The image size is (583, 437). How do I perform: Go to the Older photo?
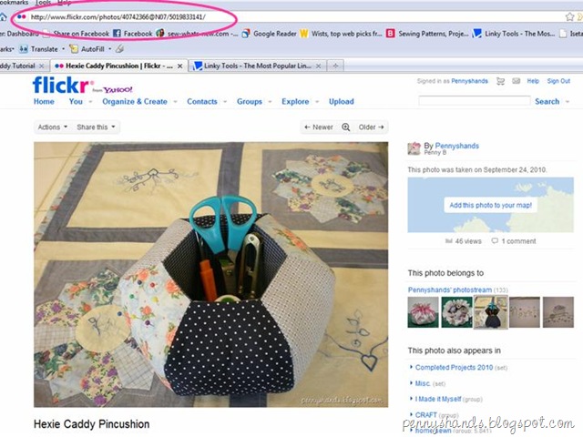(x=371, y=127)
